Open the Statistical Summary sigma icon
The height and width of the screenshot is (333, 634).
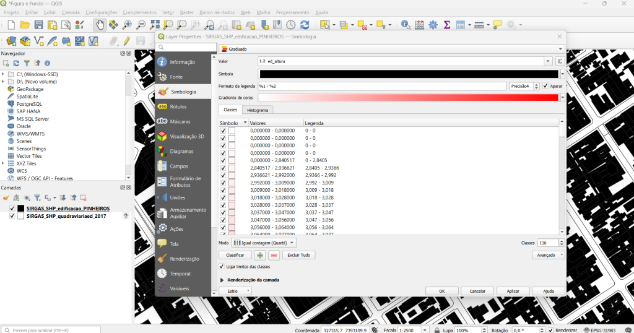click(447, 25)
